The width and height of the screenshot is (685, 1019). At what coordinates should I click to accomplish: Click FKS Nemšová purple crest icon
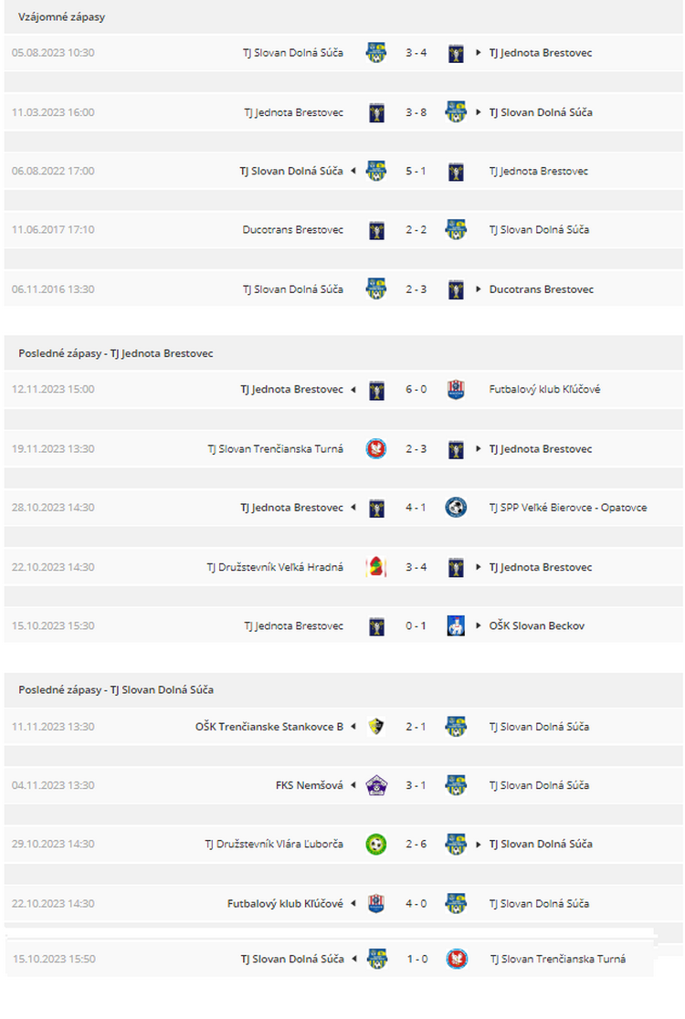pyautogui.click(x=376, y=785)
